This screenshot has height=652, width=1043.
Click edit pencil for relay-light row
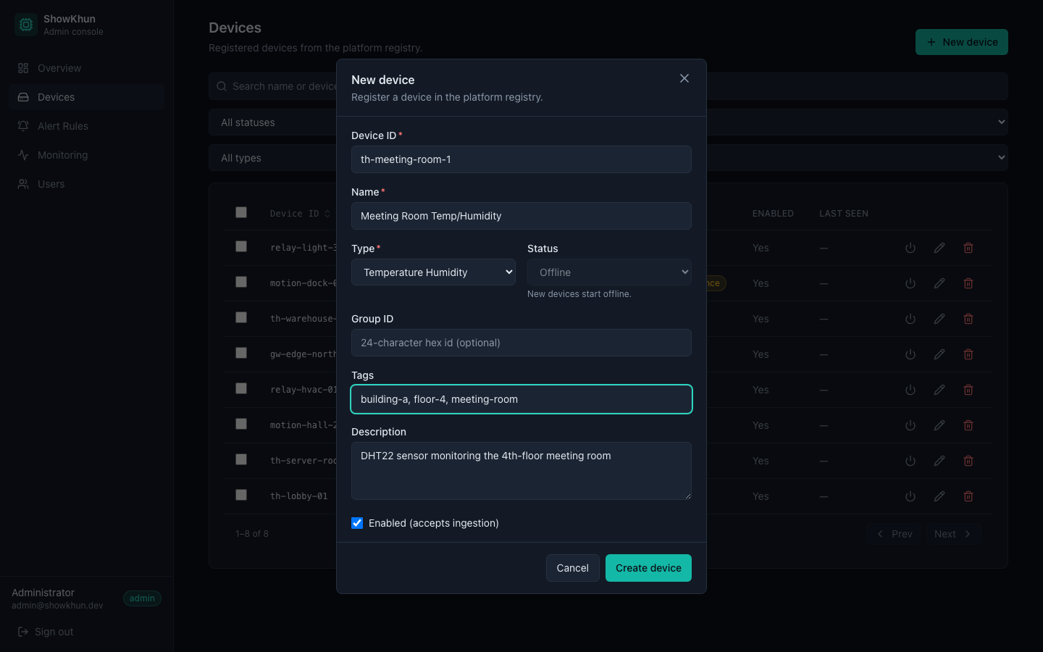pos(939,248)
